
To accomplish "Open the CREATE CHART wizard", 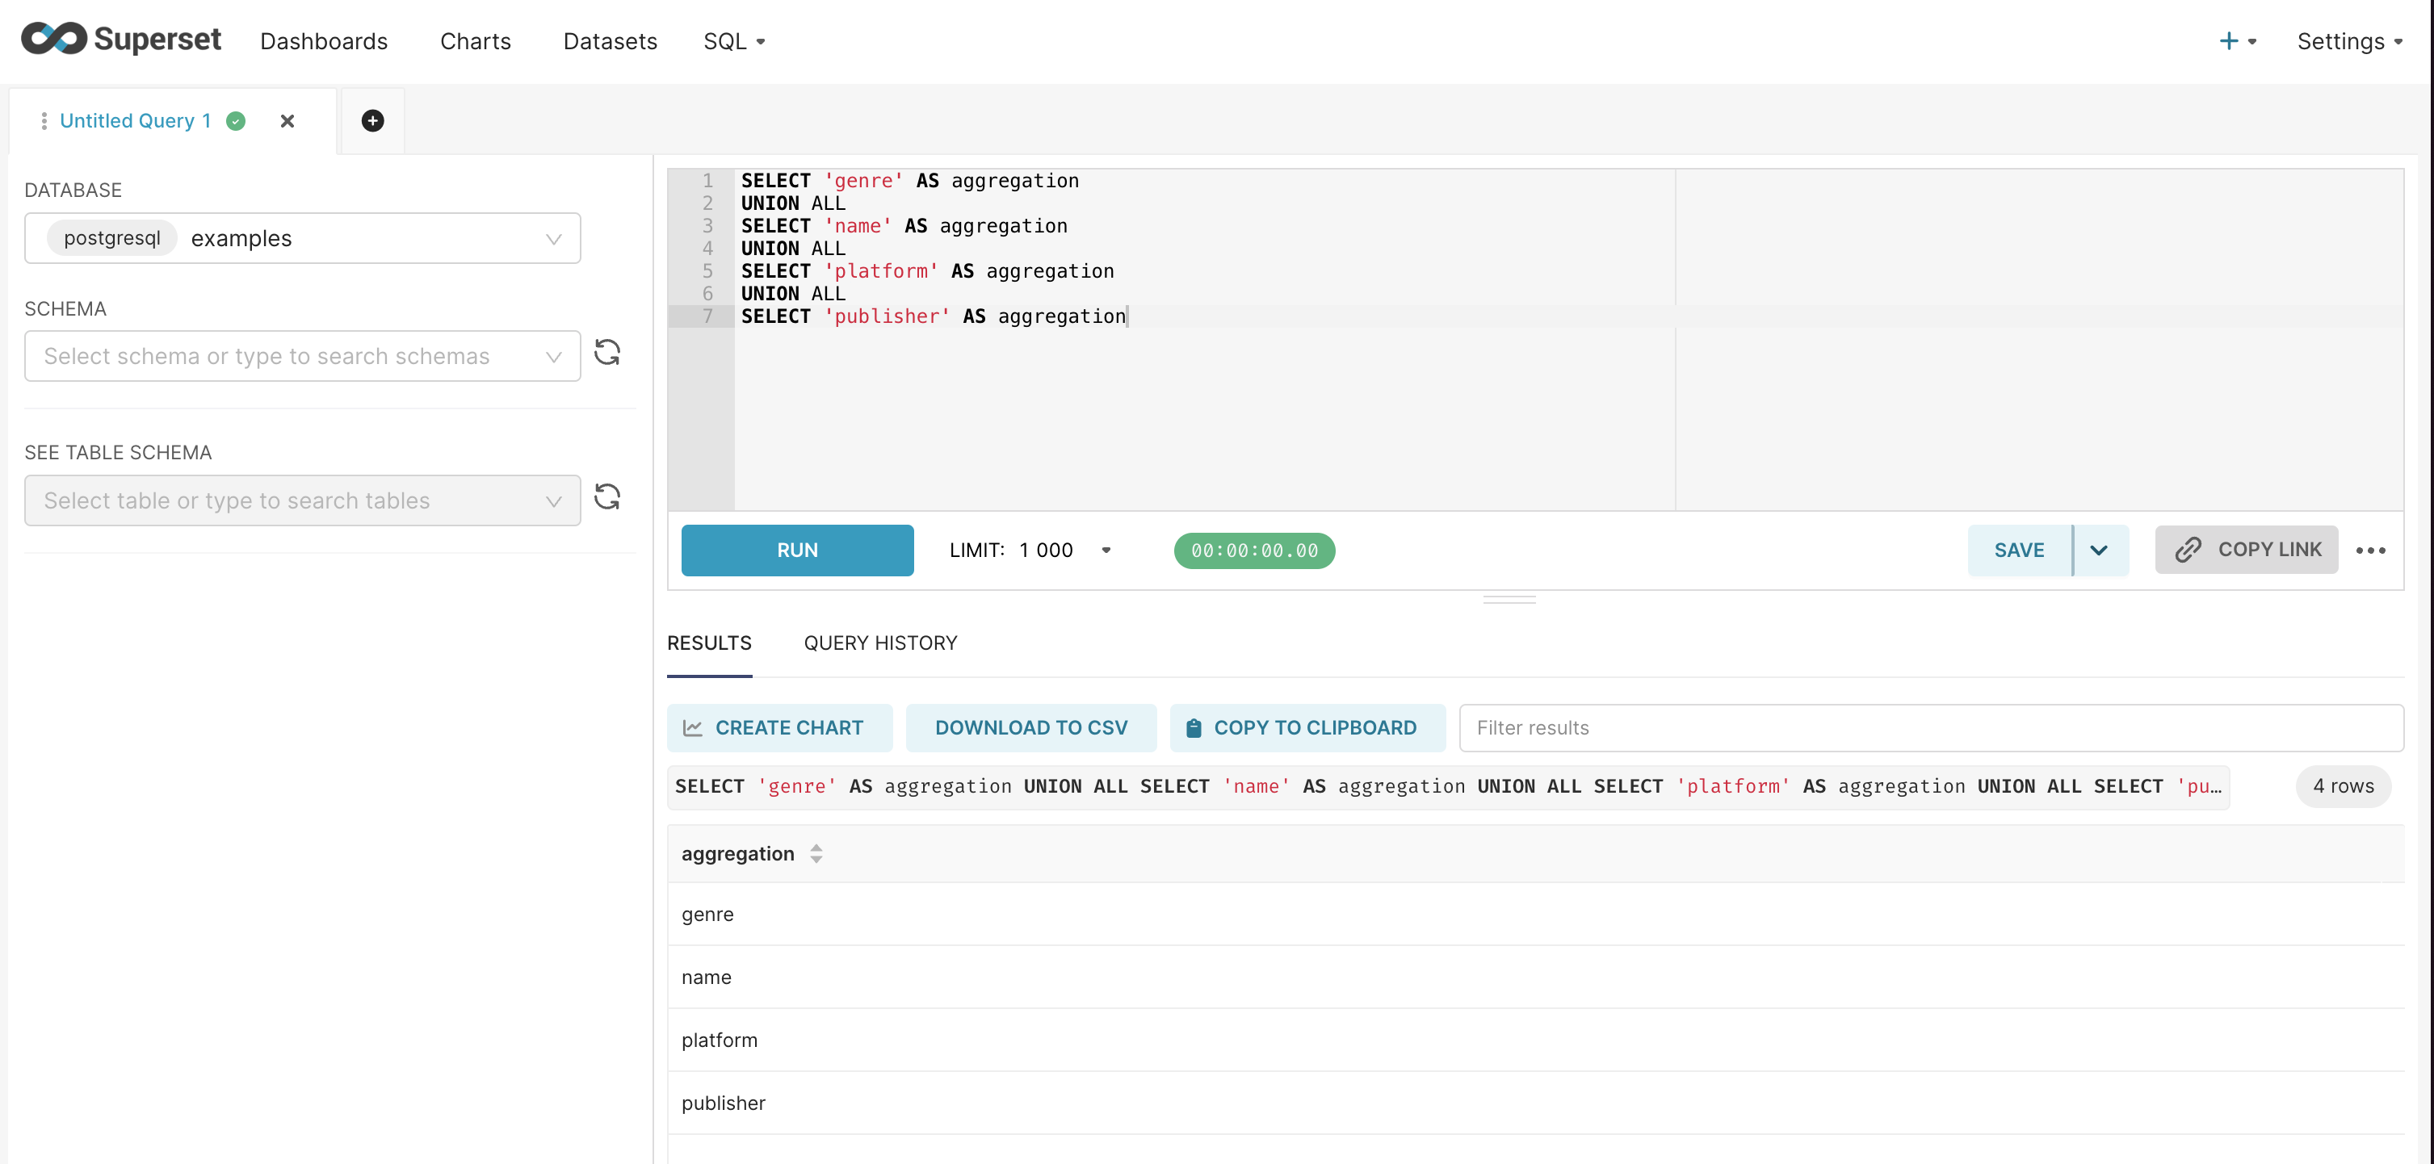I will coord(774,726).
